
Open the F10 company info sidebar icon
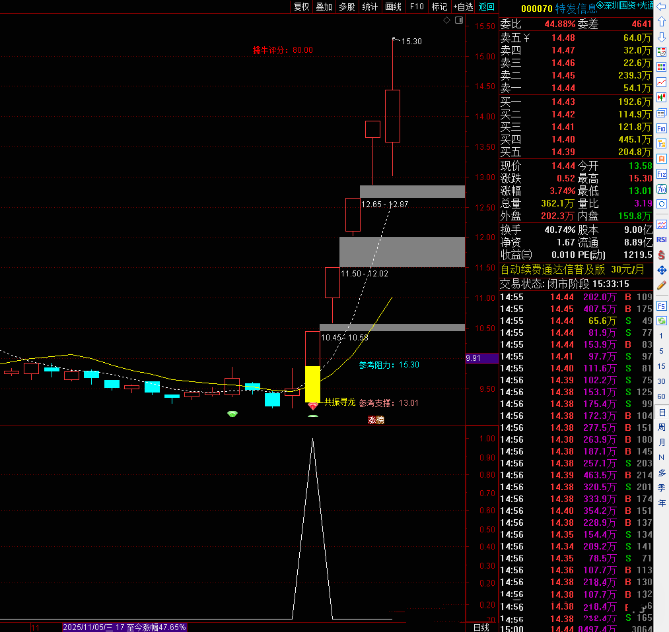(x=661, y=128)
